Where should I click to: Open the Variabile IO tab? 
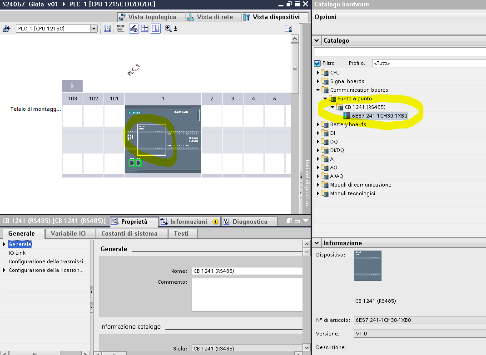pyautogui.click(x=68, y=233)
